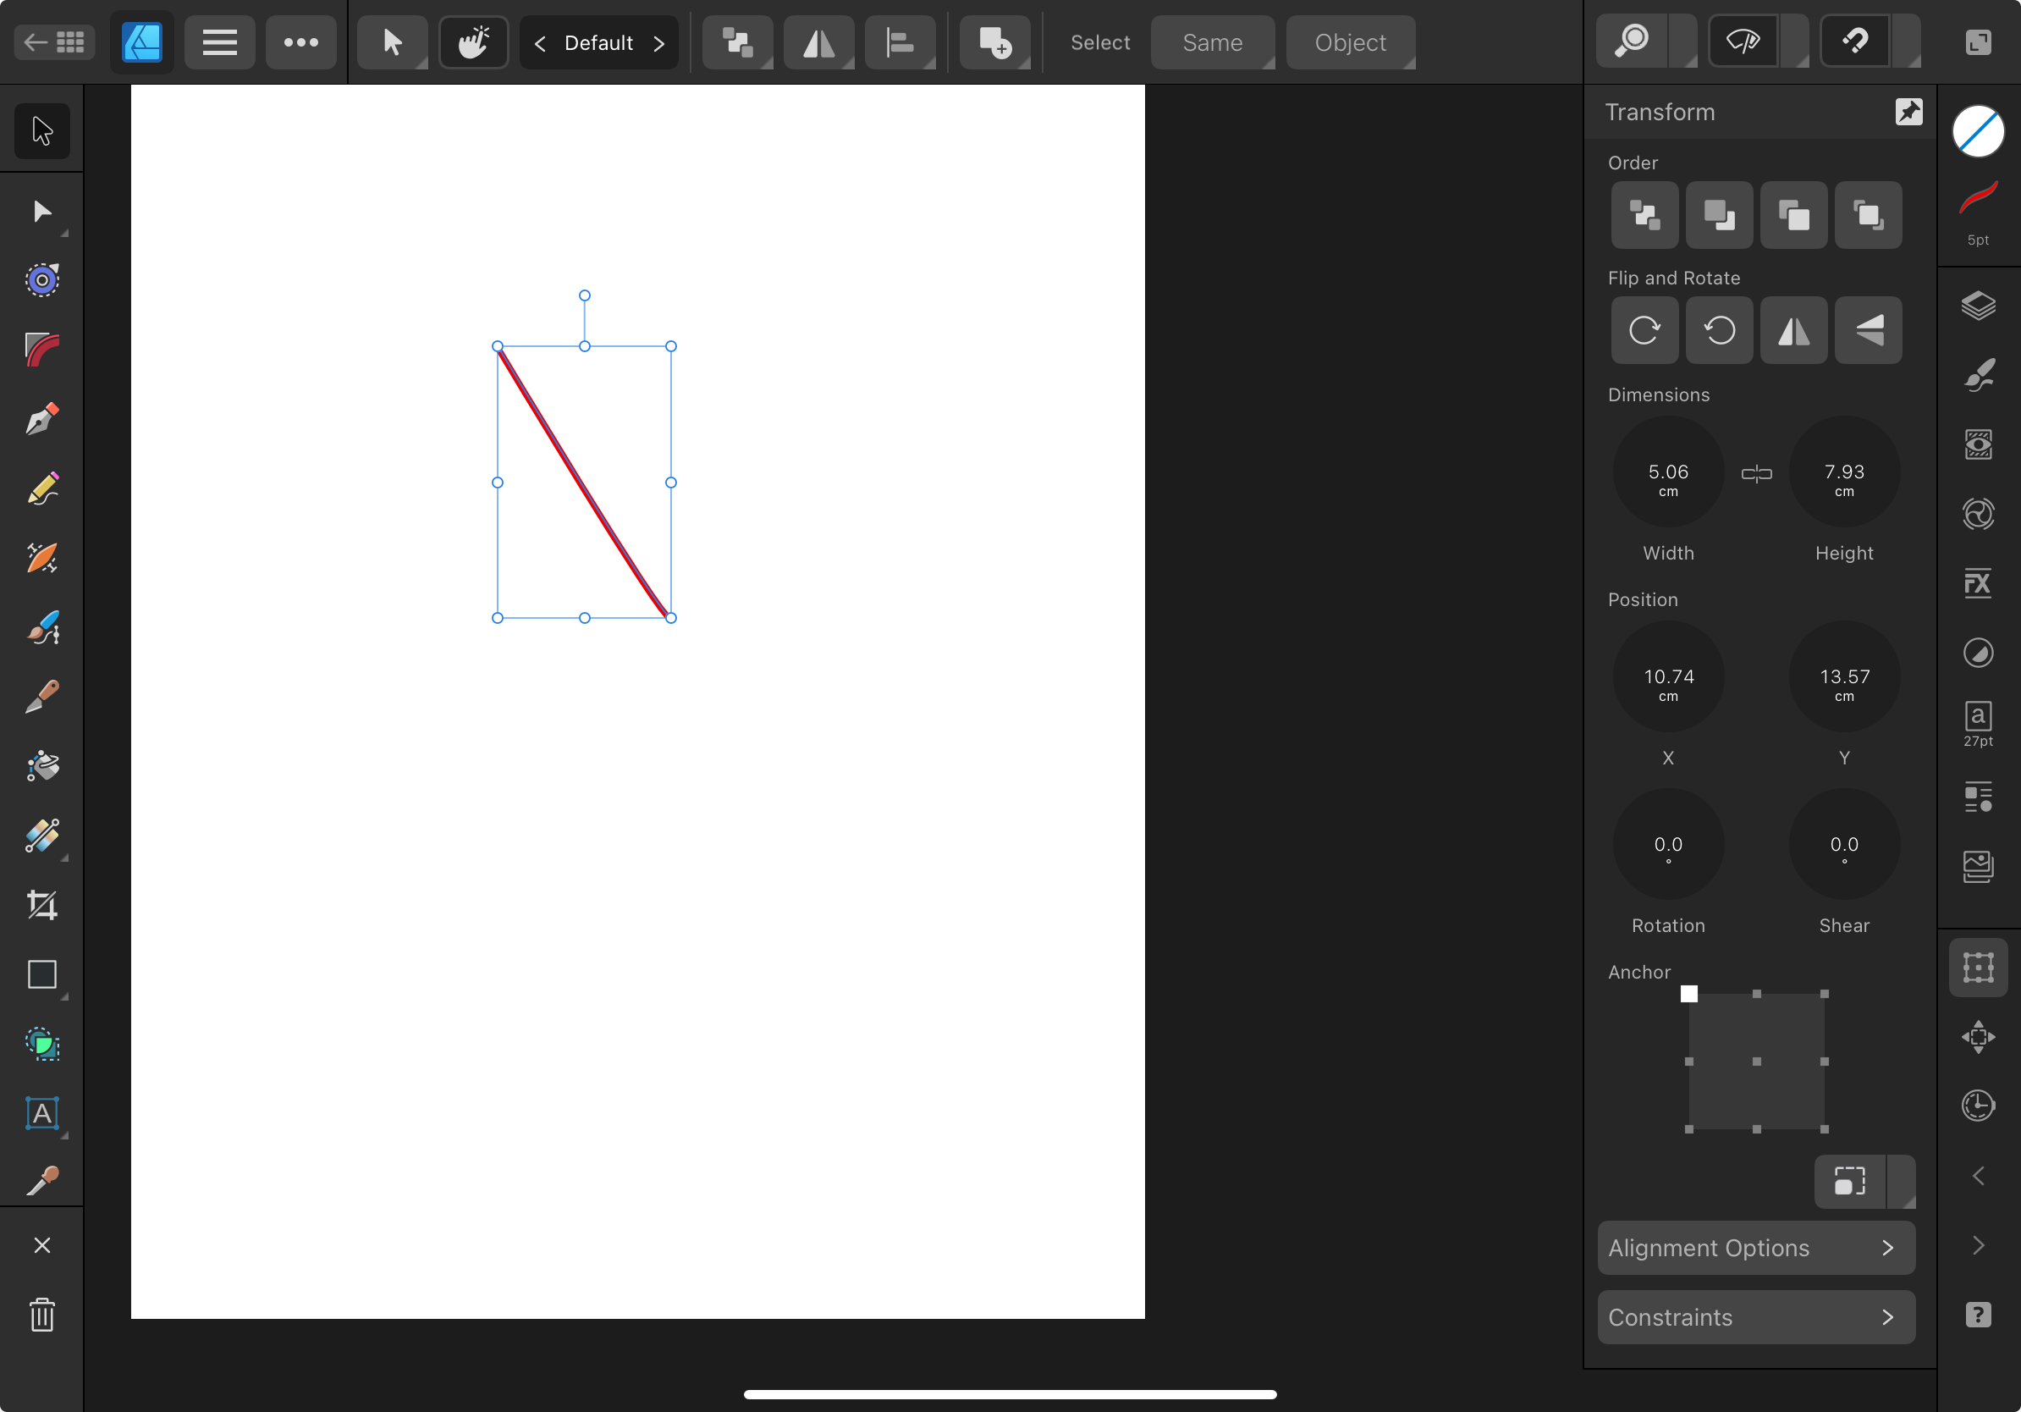Adjust the Rotation dial showing 0.0

[x=1668, y=845]
